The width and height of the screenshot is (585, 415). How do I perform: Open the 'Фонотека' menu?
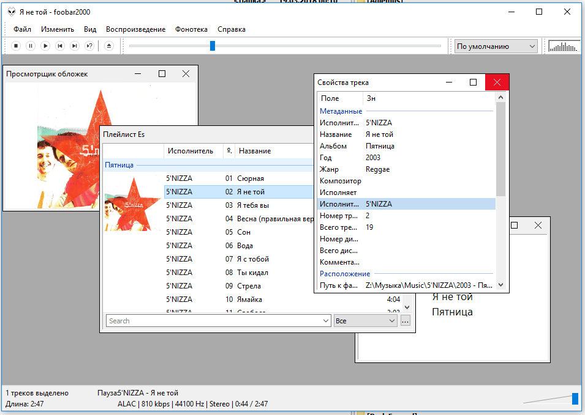[191, 29]
